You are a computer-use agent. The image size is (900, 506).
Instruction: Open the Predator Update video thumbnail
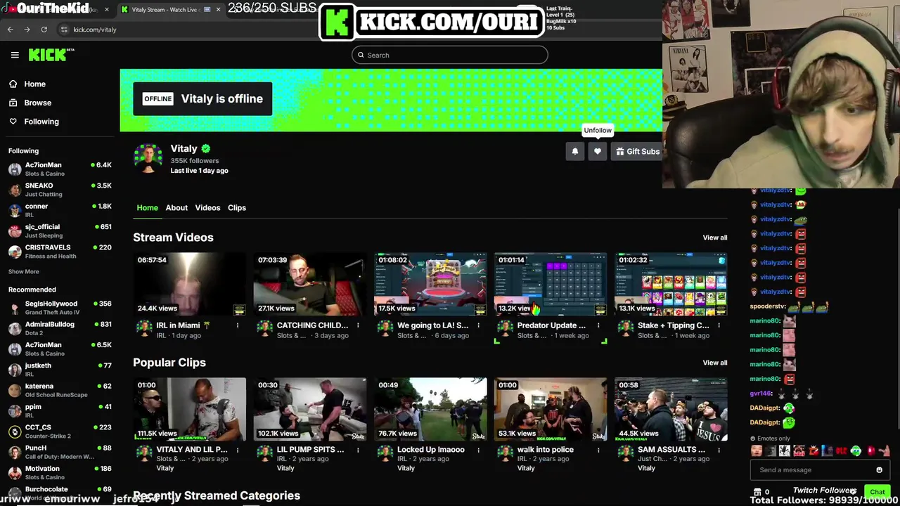click(551, 285)
